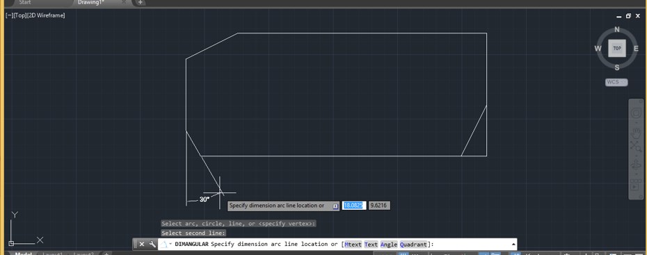The width and height of the screenshot is (647, 255).
Task: Click the 30° angular dimension text
Action: pos(205,199)
